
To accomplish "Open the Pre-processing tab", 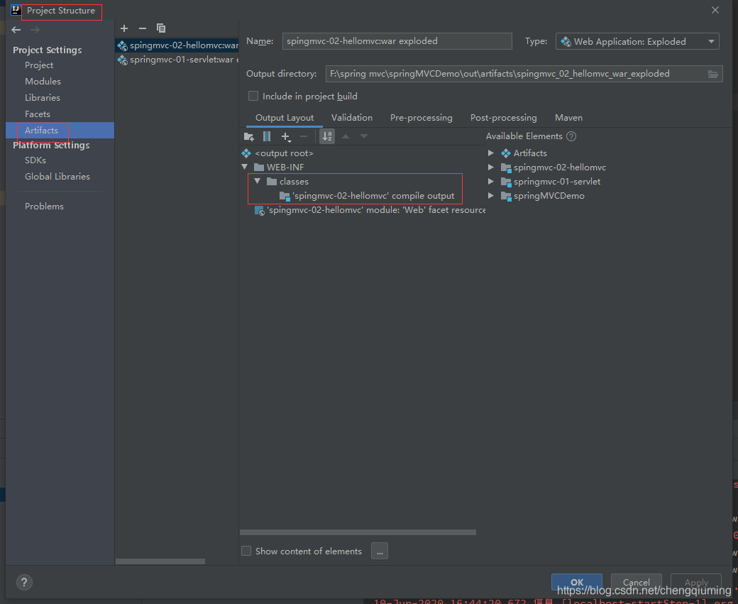I will point(422,118).
